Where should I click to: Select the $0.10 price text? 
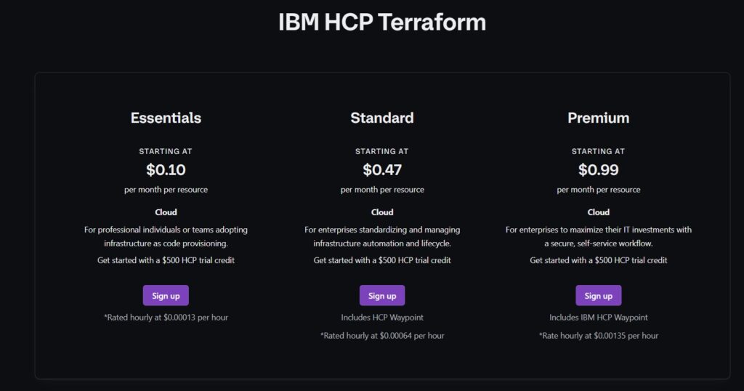point(166,169)
